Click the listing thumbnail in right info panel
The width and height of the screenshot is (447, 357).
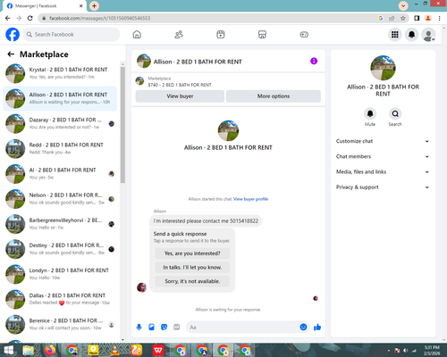[383, 68]
